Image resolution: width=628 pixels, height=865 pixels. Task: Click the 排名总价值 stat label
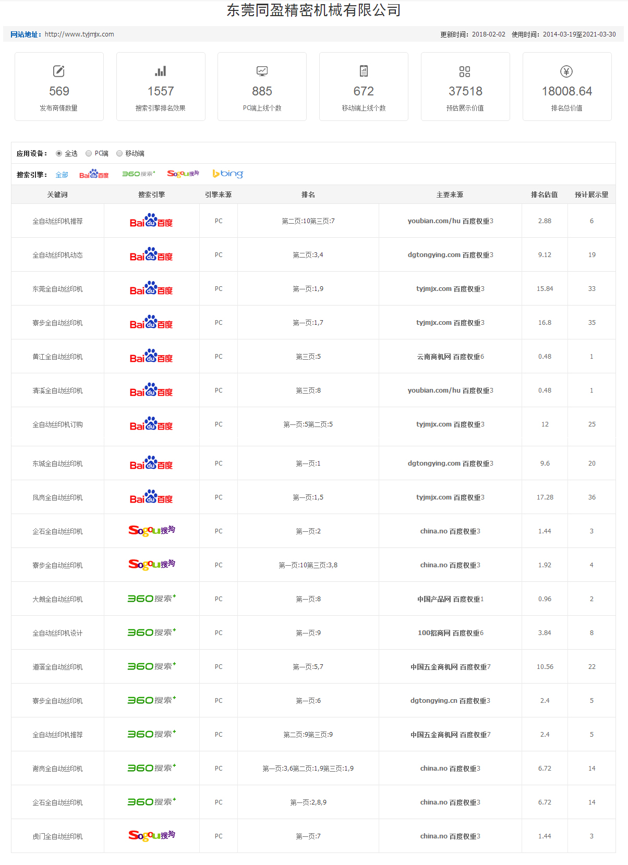[567, 108]
